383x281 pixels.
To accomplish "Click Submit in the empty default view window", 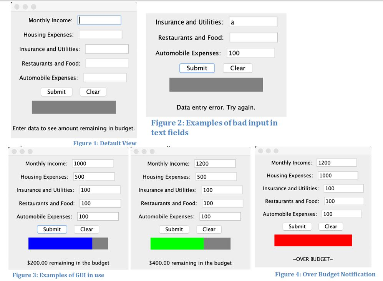I will 56,92.
